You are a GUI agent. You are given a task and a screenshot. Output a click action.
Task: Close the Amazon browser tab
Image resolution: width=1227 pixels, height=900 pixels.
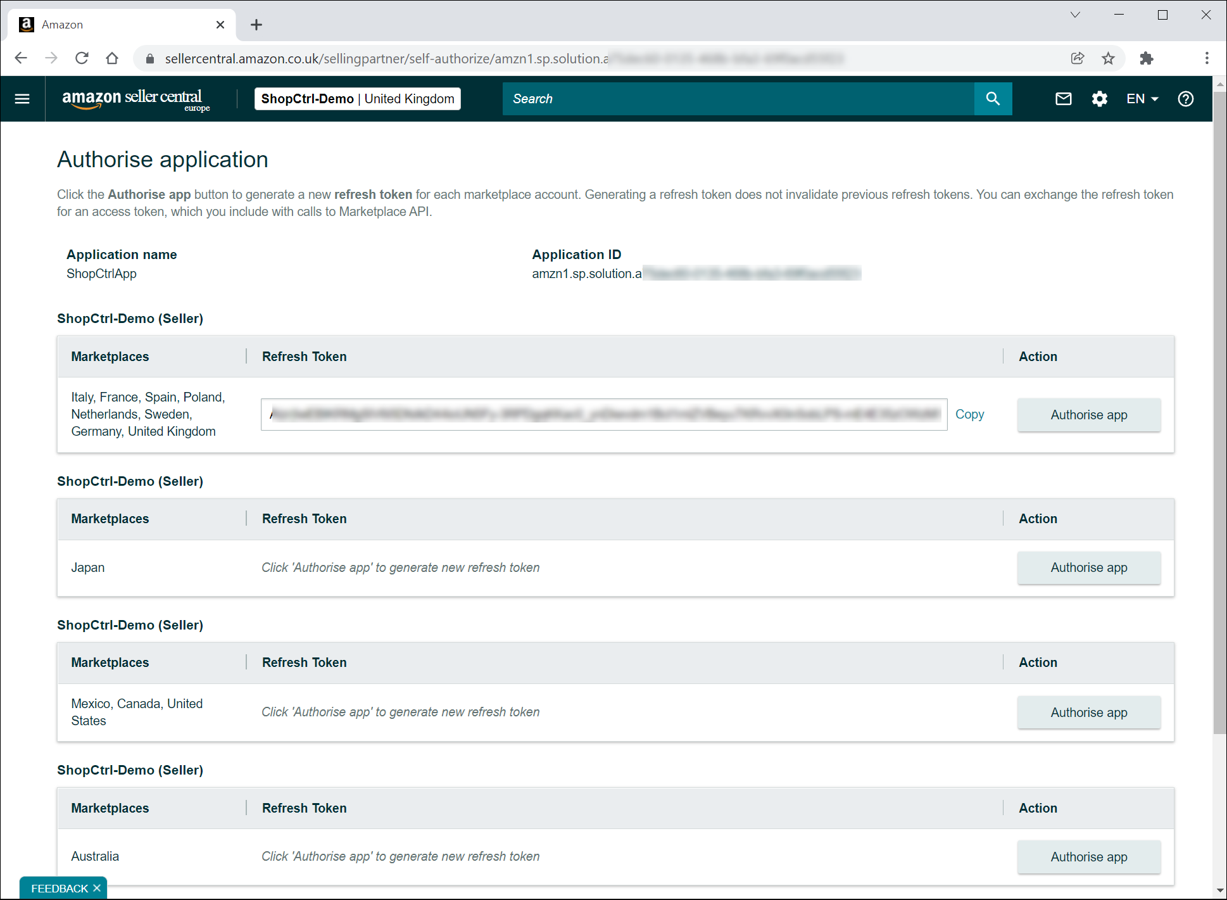(220, 25)
